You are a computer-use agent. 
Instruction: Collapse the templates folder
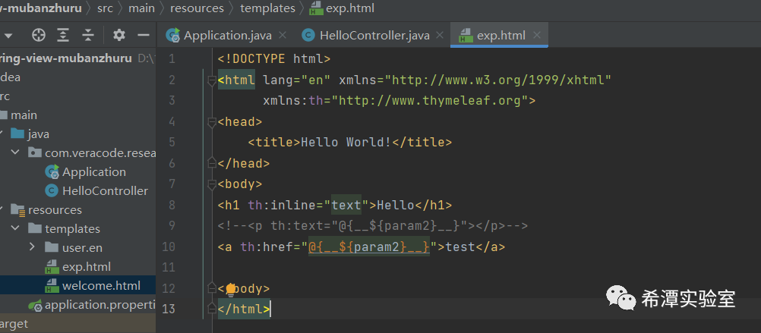pos(15,228)
